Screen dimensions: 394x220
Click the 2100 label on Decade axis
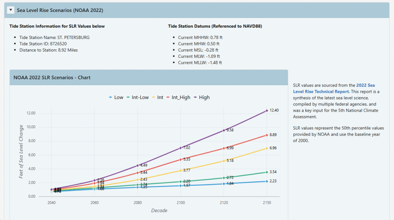point(181,202)
